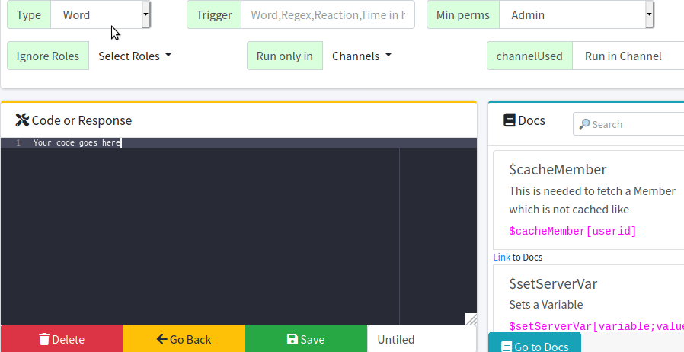Viewport: 684px width, 352px height.
Task: Open the Min perms dropdown showing Admin
Action: coord(577,14)
